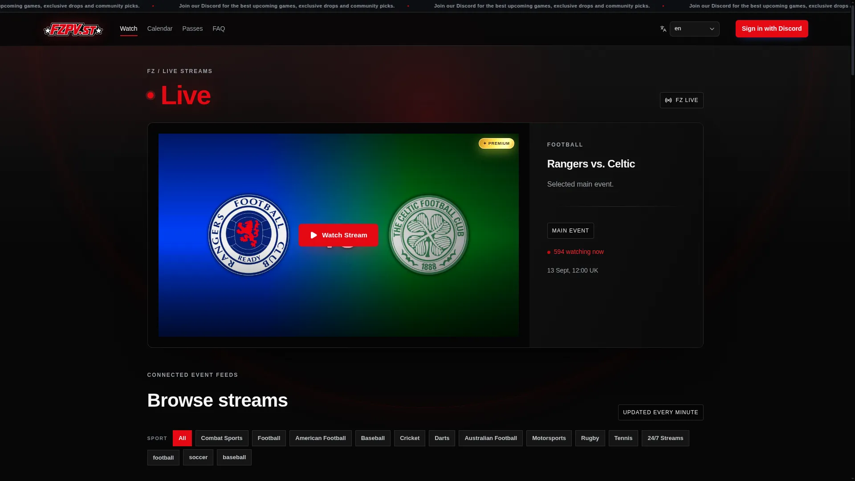
Task: Show the 24/7 Streams filter
Action: [665, 438]
